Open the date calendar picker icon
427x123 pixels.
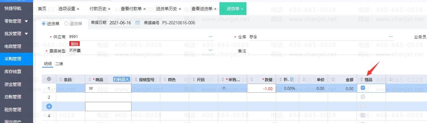[138, 23]
